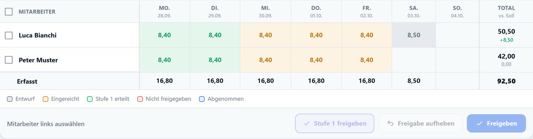Check the box for Peter Muster
The image size is (533, 139).
pos(9,60)
